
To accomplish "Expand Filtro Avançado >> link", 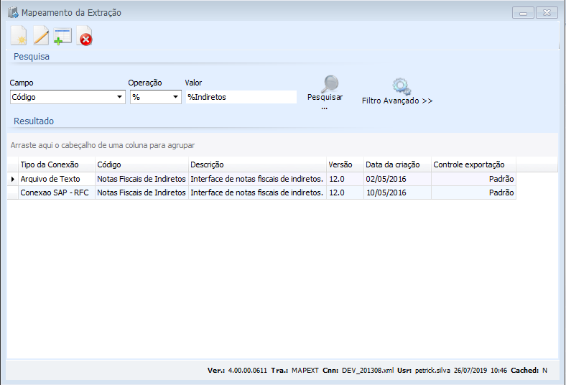I will click(397, 101).
